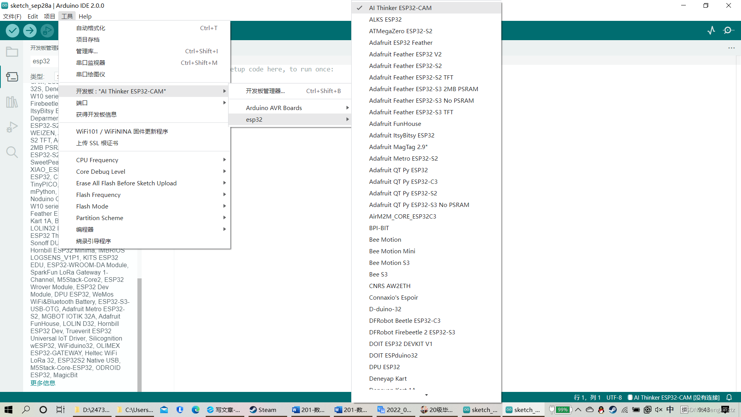
Task: Expand Core Debug Level submenu
Action: click(145, 171)
